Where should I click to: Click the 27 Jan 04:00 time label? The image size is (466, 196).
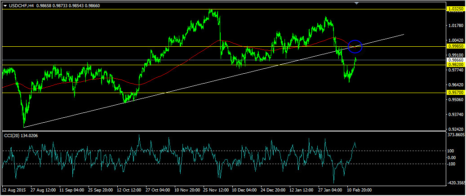[x=330, y=190]
